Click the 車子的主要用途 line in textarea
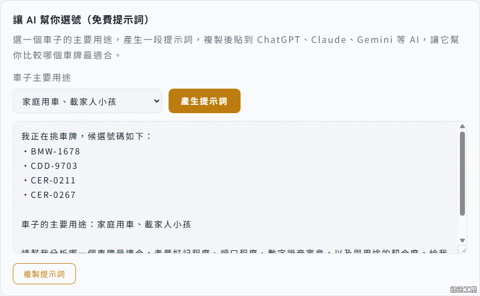 pyautogui.click(x=106, y=225)
